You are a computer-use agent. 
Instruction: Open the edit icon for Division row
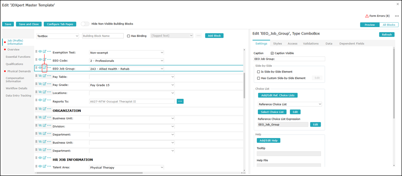click(45, 125)
